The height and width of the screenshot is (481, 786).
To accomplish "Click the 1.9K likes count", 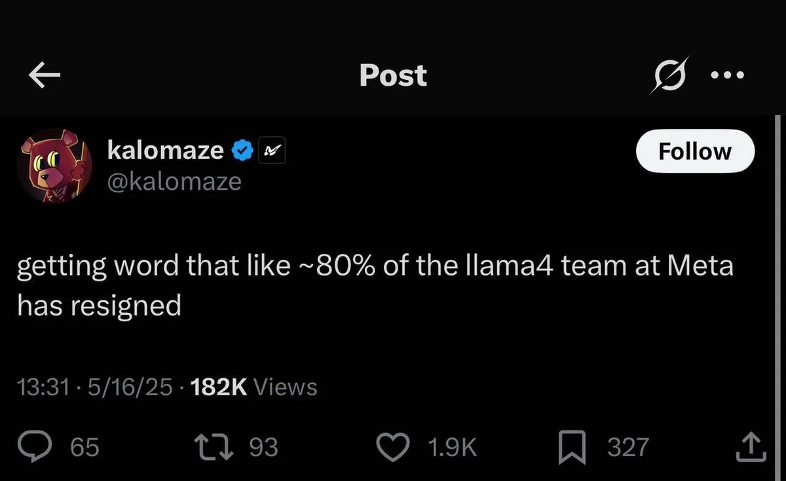I will [x=451, y=448].
